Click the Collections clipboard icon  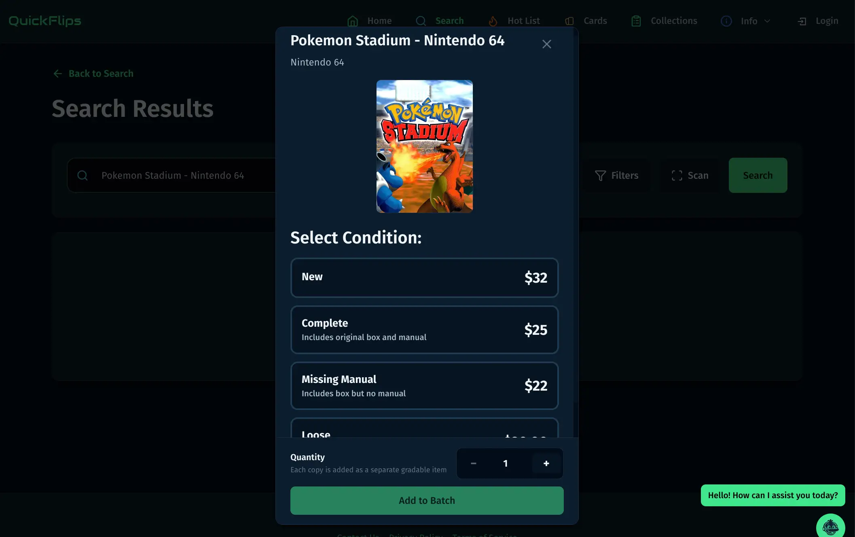636,21
